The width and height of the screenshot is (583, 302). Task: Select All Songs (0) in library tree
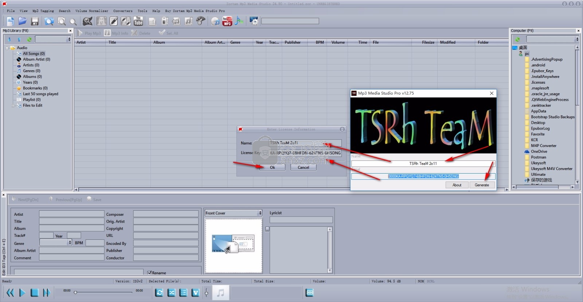[x=34, y=53]
